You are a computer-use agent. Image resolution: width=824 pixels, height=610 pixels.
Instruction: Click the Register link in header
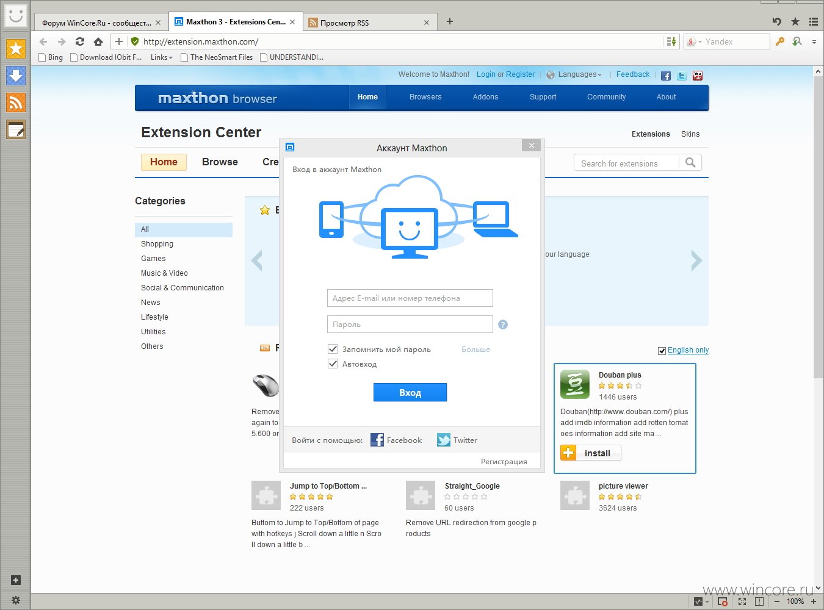(520, 74)
